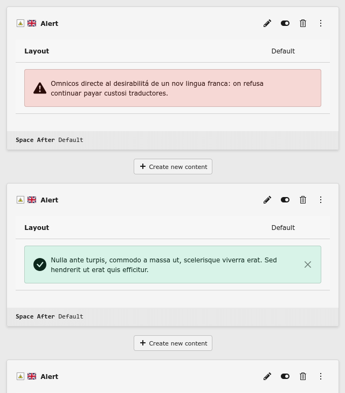This screenshot has width=345, height=393.
Task: Delete the second Alert content element
Action: pos(303,200)
